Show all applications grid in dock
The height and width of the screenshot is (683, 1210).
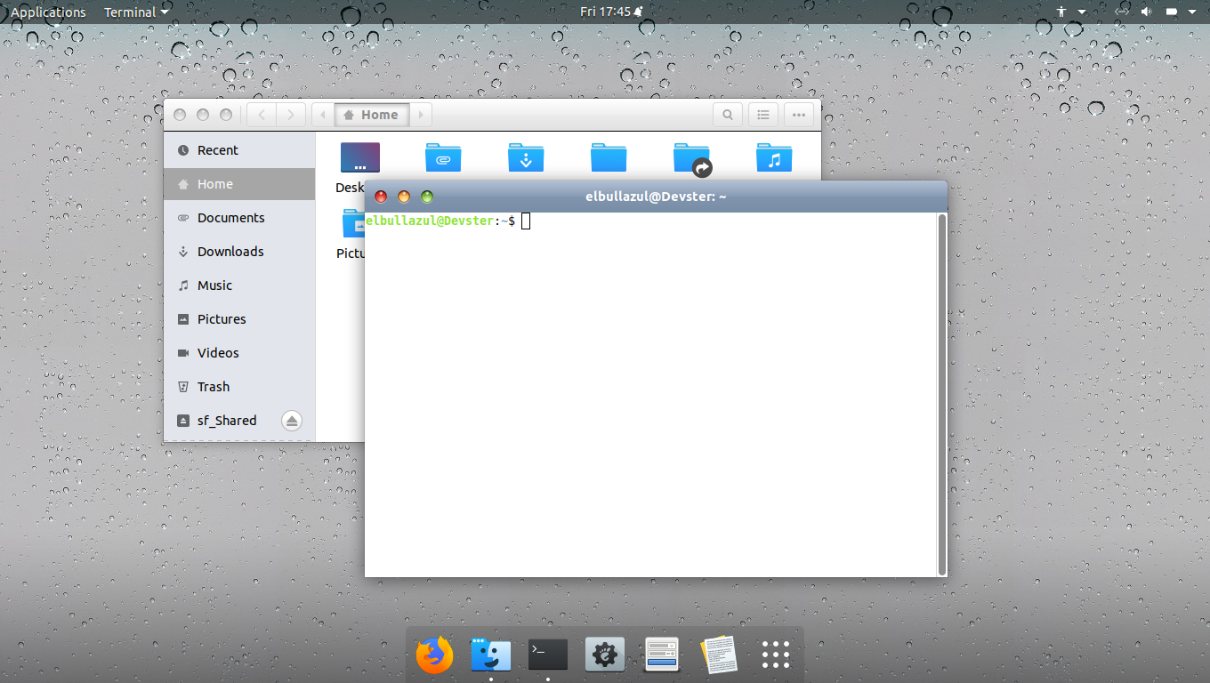coord(776,655)
